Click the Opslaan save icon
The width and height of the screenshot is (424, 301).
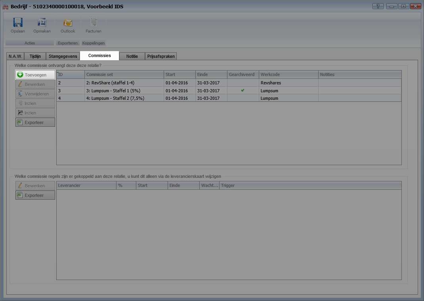pyautogui.click(x=17, y=23)
